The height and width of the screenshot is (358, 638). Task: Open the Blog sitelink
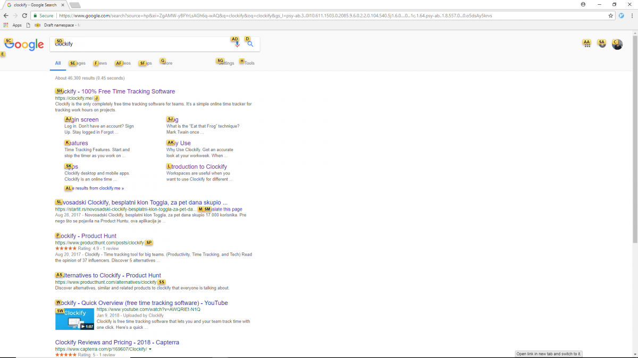coord(172,120)
